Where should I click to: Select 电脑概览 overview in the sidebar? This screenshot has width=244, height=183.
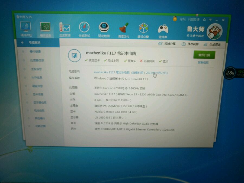(x=38, y=43)
